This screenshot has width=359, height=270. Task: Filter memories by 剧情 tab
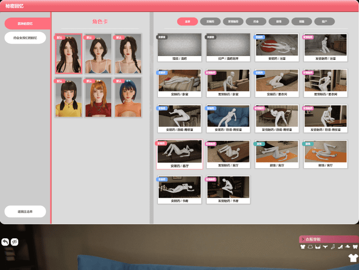279,21
